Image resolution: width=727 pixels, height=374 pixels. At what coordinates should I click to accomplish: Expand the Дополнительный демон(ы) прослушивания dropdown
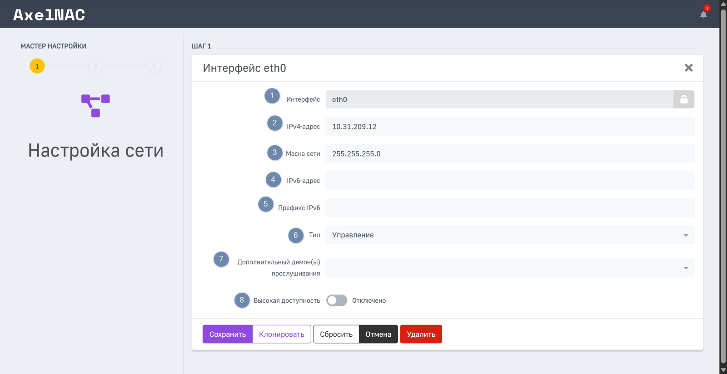[510, 268]
